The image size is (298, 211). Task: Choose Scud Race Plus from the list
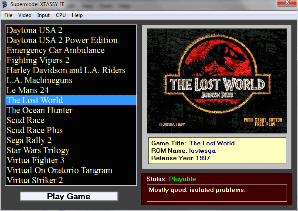click(71, 130)
